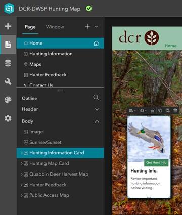Select the Maps page
Image resolution: width=182 pixels, height=215 pixels.
pos(60,64)
